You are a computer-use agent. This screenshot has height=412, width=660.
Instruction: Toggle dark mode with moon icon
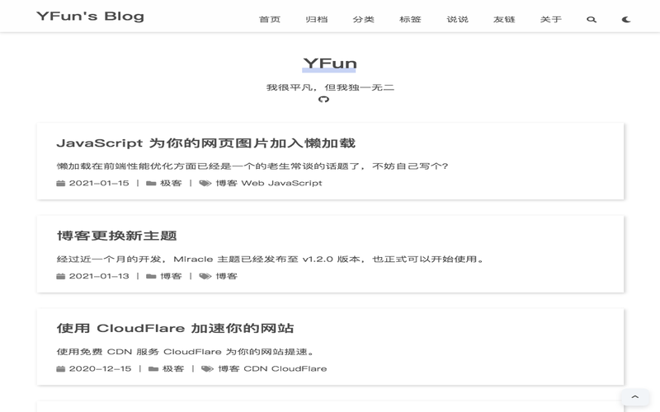tap(626, 20)
